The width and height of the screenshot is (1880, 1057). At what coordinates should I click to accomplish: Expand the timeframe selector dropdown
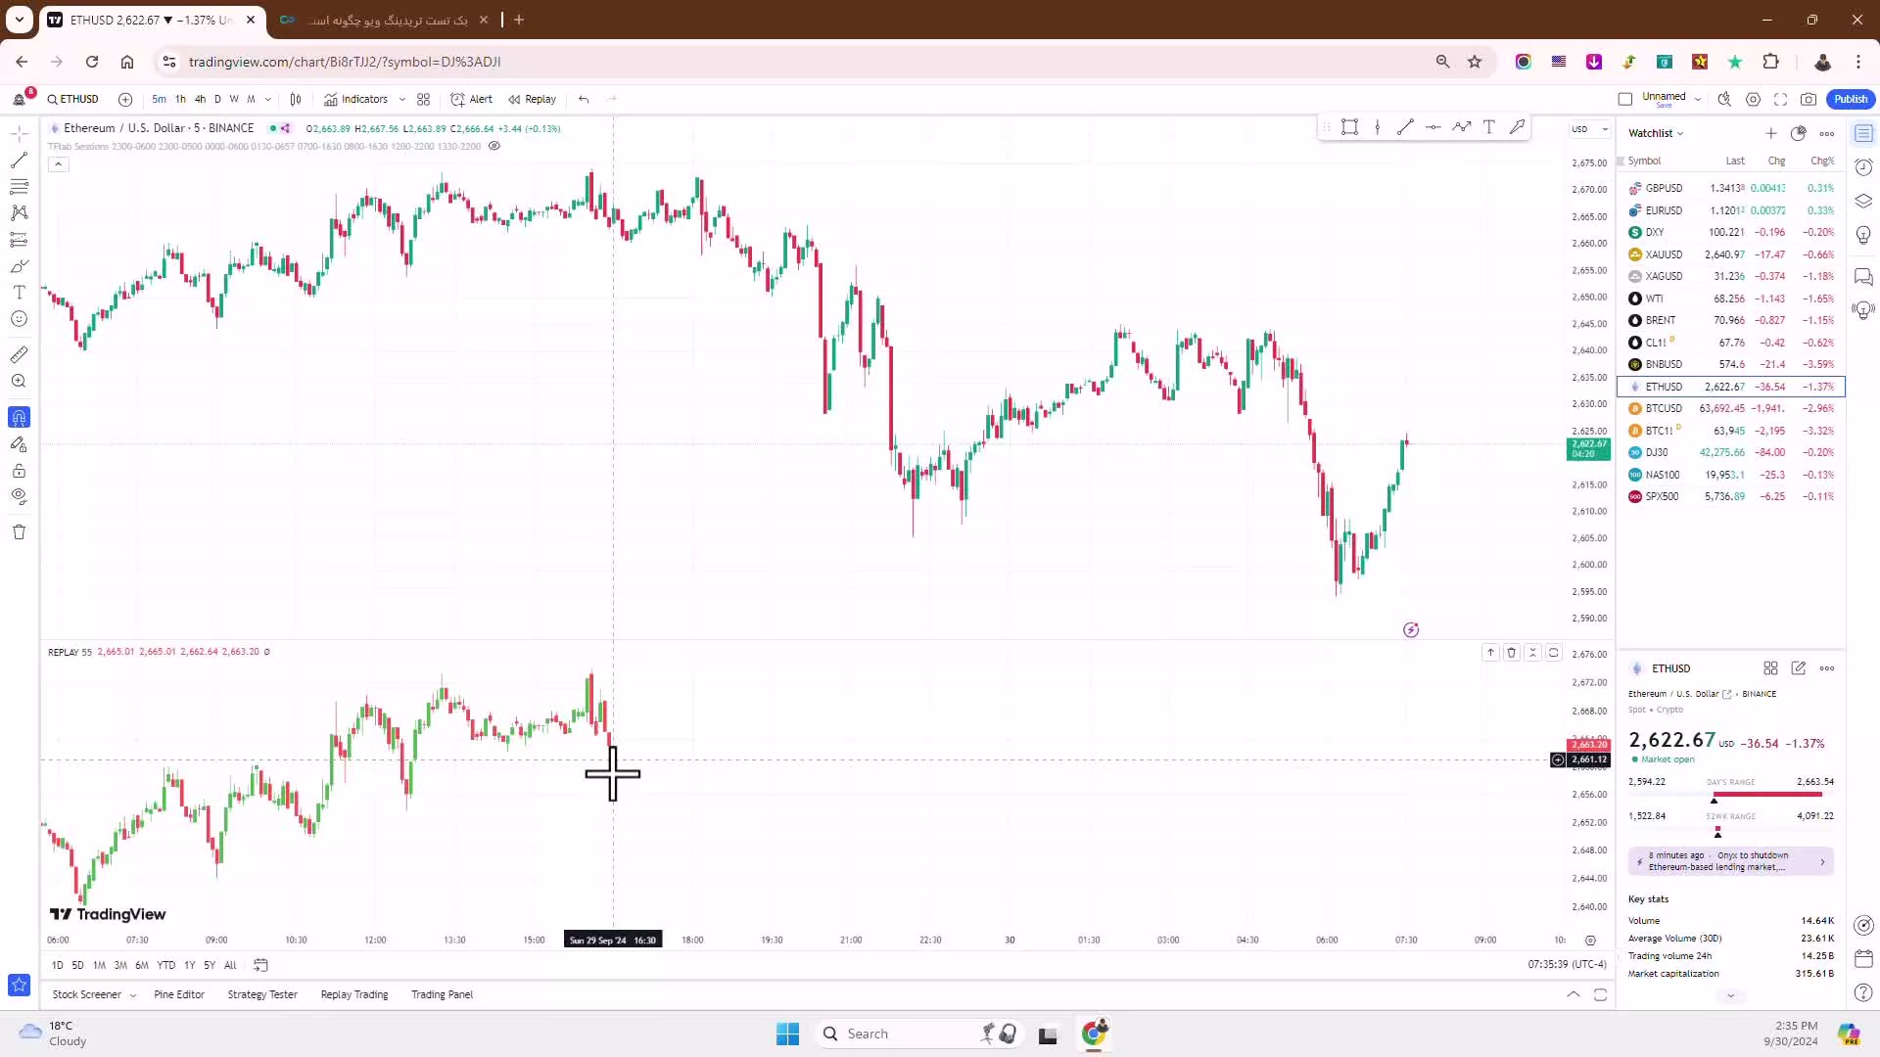266,100
